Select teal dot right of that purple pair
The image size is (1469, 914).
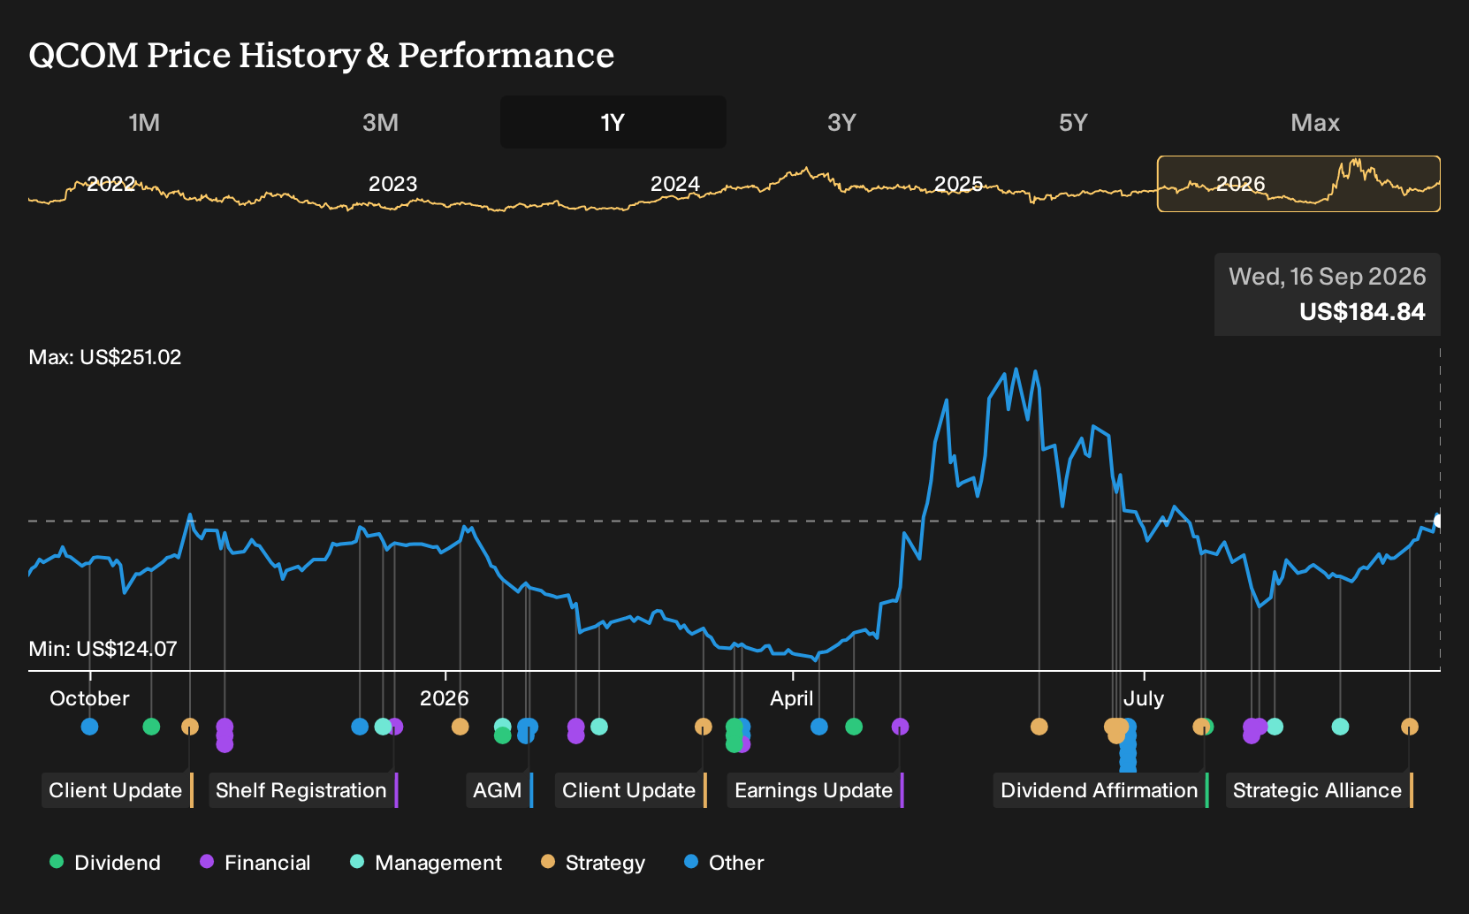[598, 727]
